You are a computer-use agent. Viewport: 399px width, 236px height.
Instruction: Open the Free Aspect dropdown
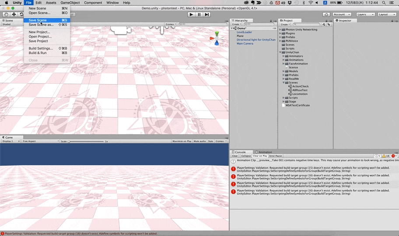[41, 141]
